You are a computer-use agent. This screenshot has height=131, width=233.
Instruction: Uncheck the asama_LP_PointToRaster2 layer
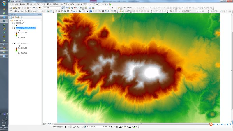[x=15, y=28]
